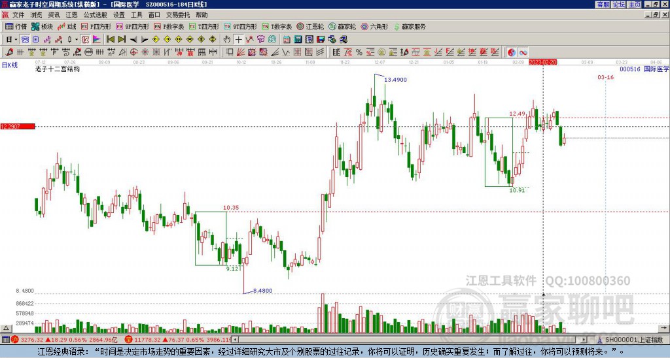Open the 行情 quotes view
Image resolution: width=670 pixels, height=358 pixels.
click(16, 26)
